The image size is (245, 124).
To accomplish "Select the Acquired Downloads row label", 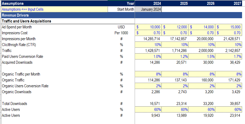I will [17, 62].
